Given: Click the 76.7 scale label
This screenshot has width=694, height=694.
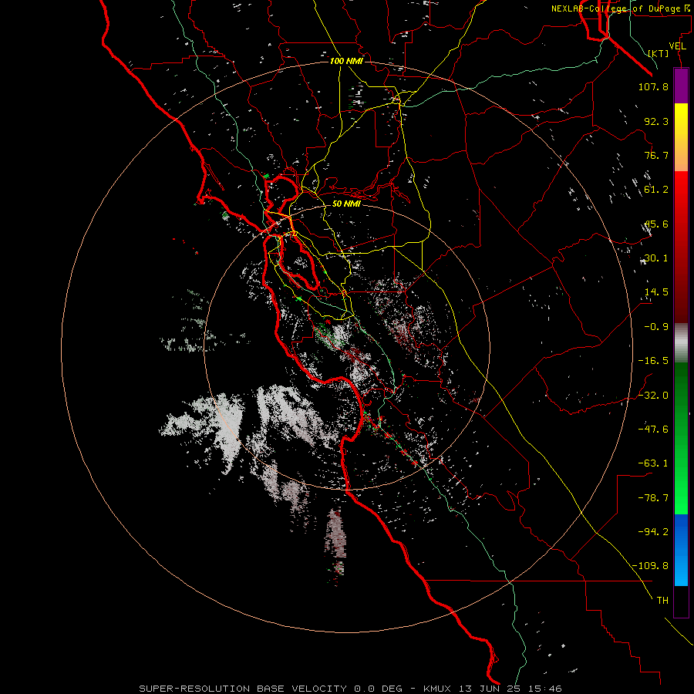Looking at the screenshot, I should 656,155.
